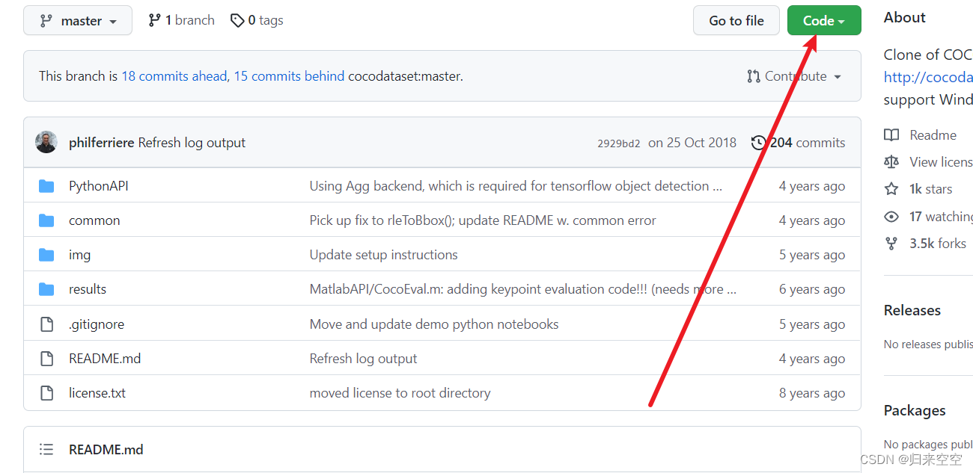Open the Update setup instructions commit message
The height and width of the screenshot is (473, 973).
click(384, 255)
